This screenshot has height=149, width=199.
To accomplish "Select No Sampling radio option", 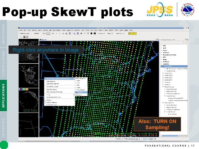I will [81, 78].
